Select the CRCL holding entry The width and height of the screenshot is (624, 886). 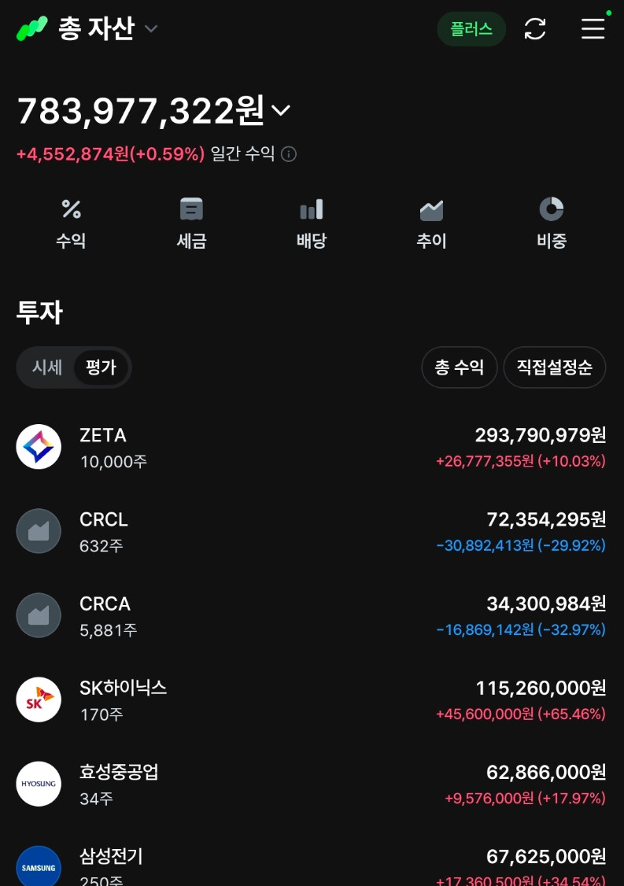pyautogui.click(x=312, y=532)
